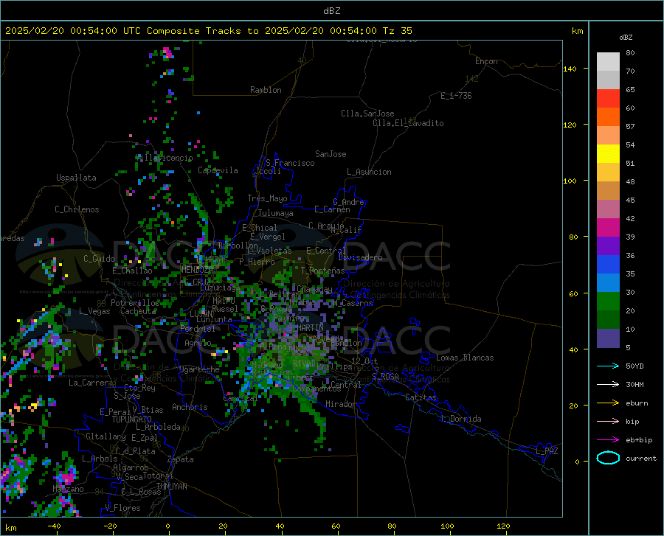Click the Catitas map label
Screen dimensions: 664x536
coord(421,397)
